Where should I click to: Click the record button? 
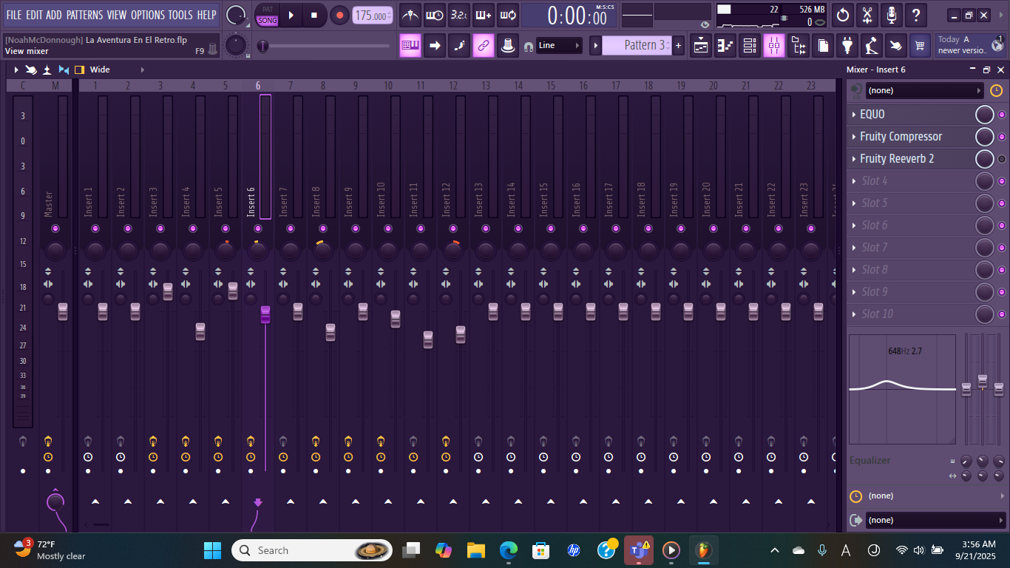coord(339,15)
